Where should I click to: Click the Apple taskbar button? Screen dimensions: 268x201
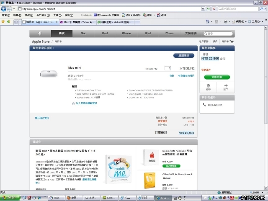[163, 198]
